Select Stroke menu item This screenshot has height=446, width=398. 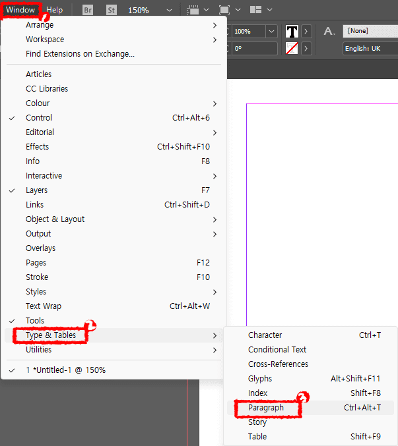click(114, 277)
